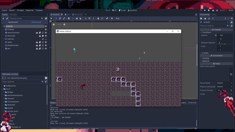Activate the Move Mode tool
Viewport: 235px width, 132px height.
click(x=56, y=18)
